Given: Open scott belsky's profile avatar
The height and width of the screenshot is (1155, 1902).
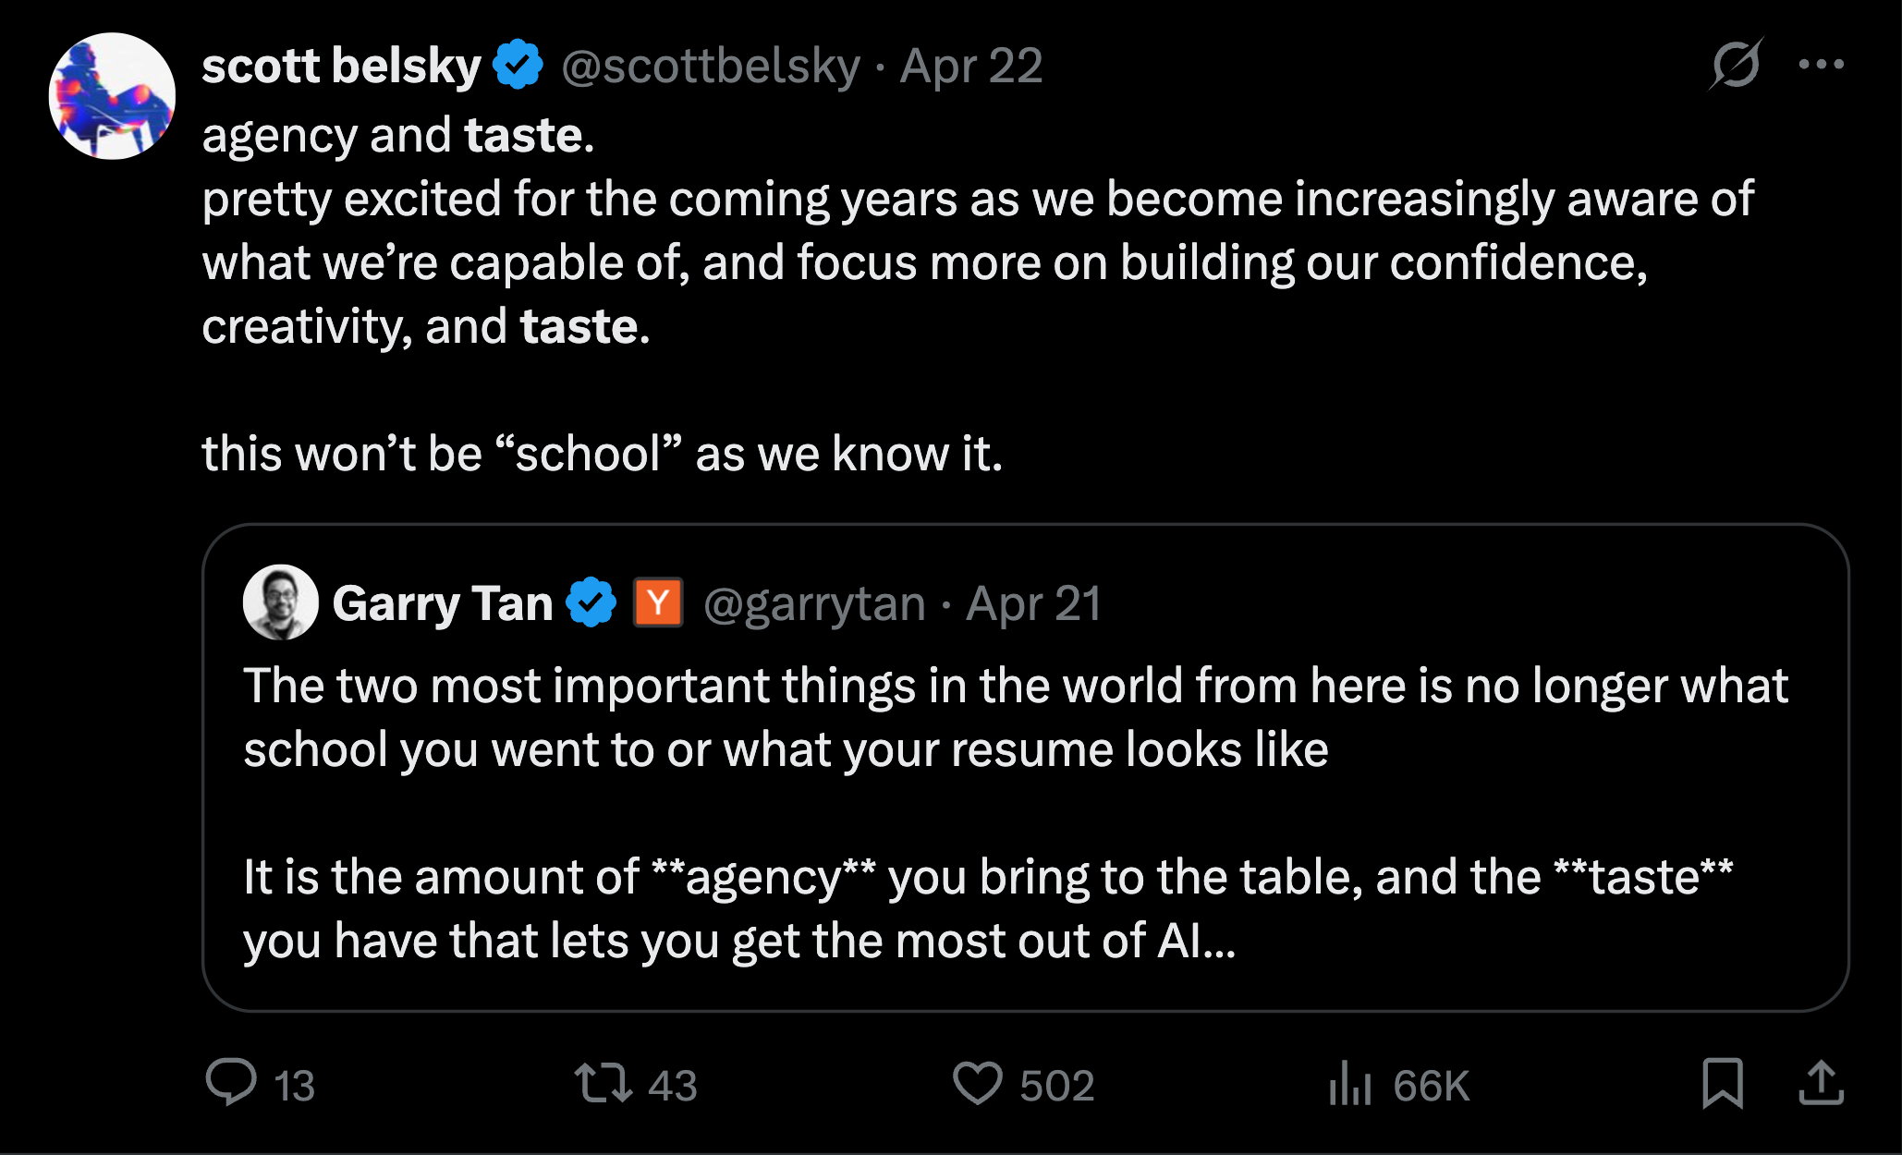Looking at the screenshot, I should (112, 96).
